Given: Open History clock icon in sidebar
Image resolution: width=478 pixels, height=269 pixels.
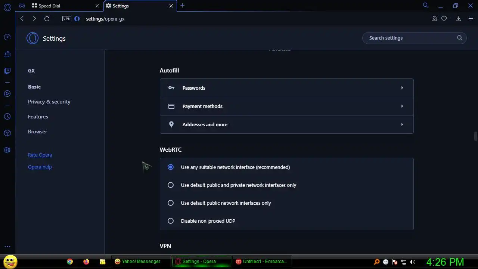Looking at the screenshot, I should [x=7, y=117].
